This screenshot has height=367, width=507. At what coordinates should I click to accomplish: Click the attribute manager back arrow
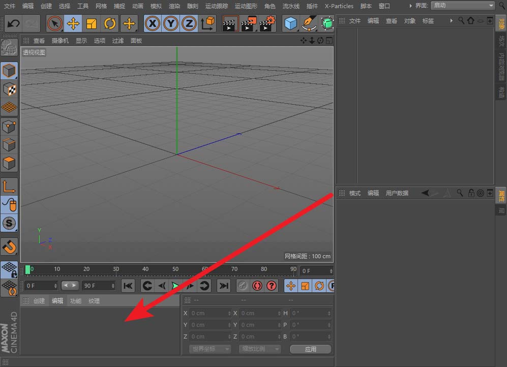point(425,193)
